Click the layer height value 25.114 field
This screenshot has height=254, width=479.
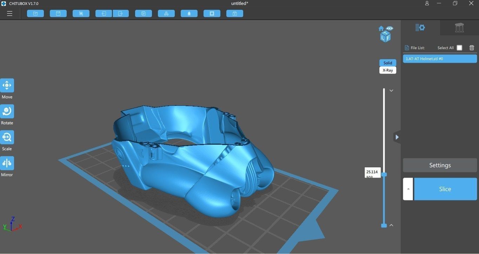point(372,172)
